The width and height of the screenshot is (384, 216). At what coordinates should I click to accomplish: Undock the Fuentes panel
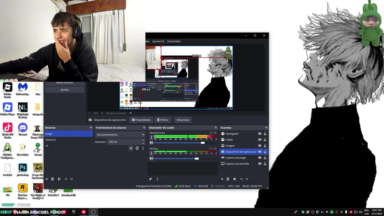266,128
